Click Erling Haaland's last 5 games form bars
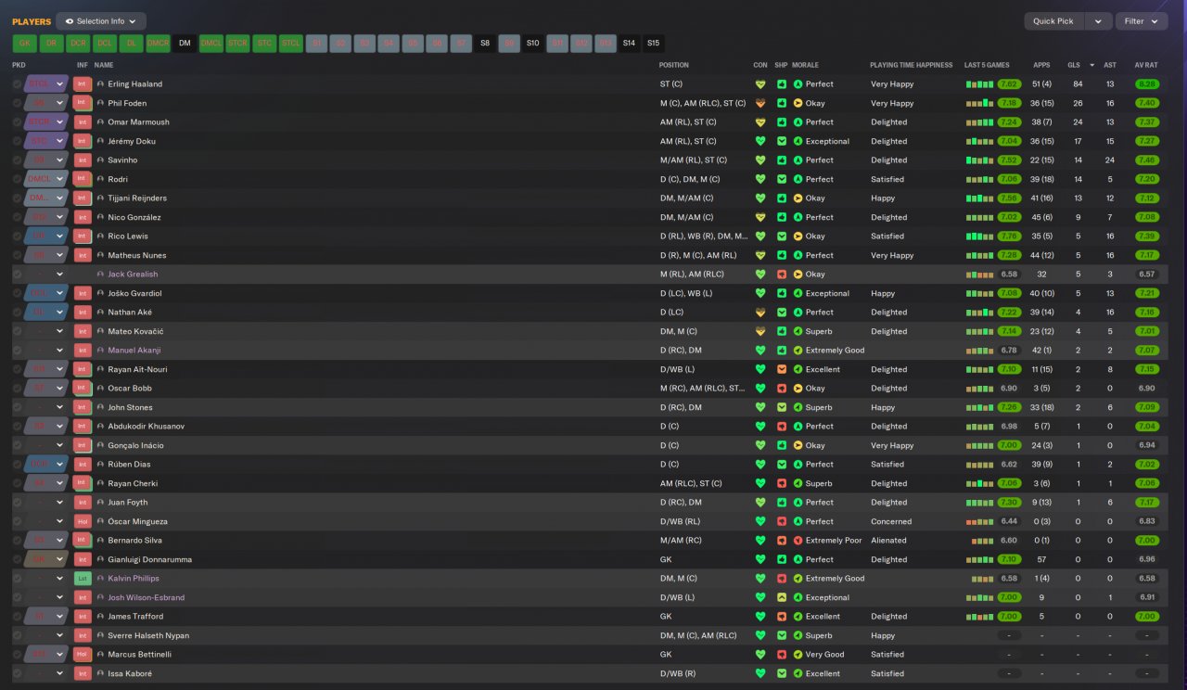Screen dimensions: 1187x690 [x=979, y=84]
